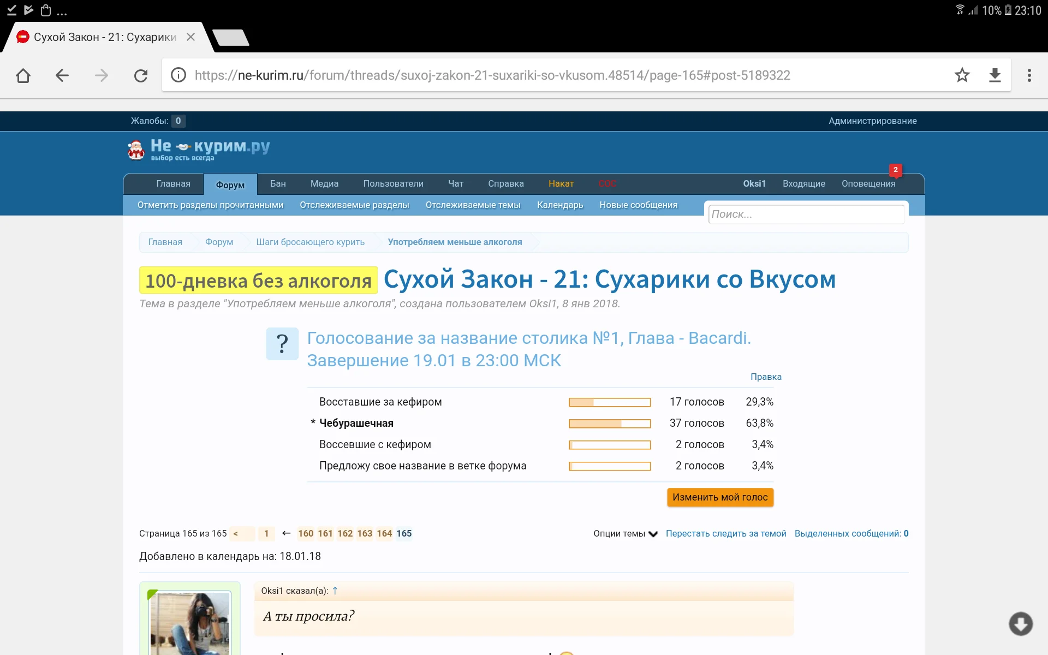Image resolution: width=1048 pixels, height=655 pixels.
Task: Open the Chrome three-dot menu
Action: pyautogui.click(x=1030, y=75)
